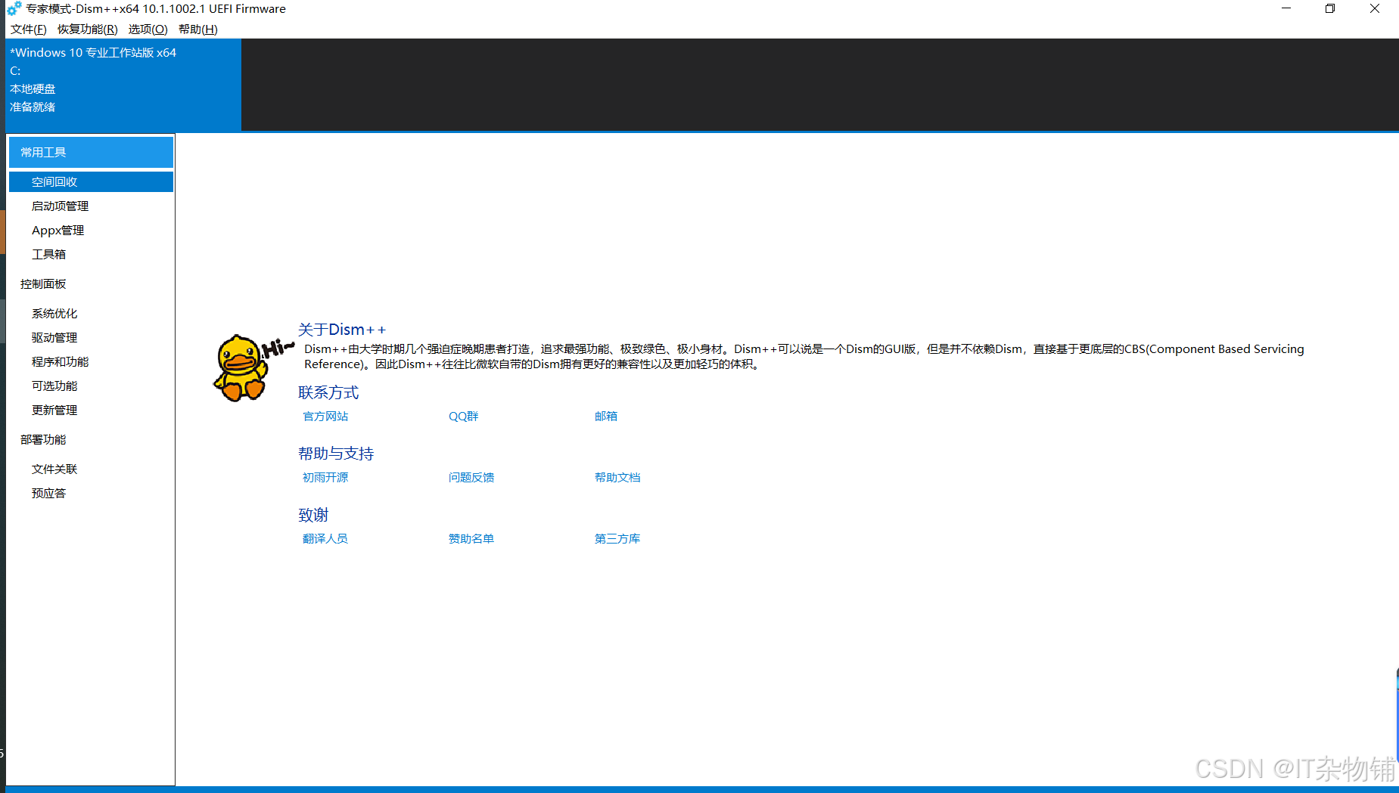Viewport: 1399px width, 793px height.
Task: Open the 问题反馈 link
Action: (x=471, y=478)
